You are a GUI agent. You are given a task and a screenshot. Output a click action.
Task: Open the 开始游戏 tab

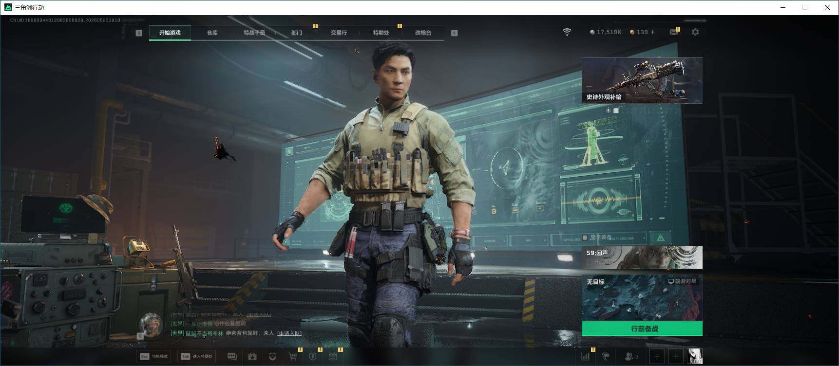click(x=170, y=33)
